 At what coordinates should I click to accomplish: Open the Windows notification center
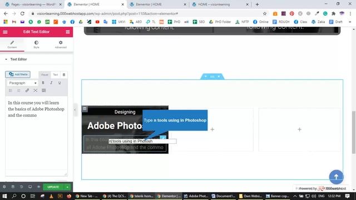[347, 196]
